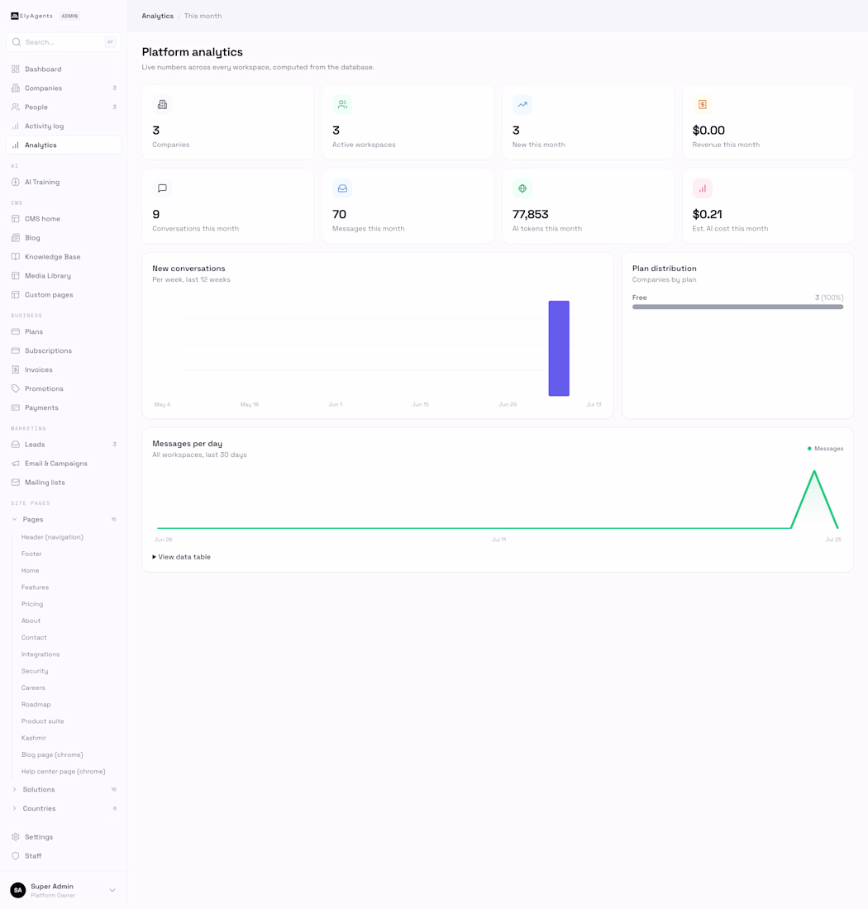This screenshot has width=868, height=909.
Task: Click the Companies stat card building icon
Action: point(162,104)
